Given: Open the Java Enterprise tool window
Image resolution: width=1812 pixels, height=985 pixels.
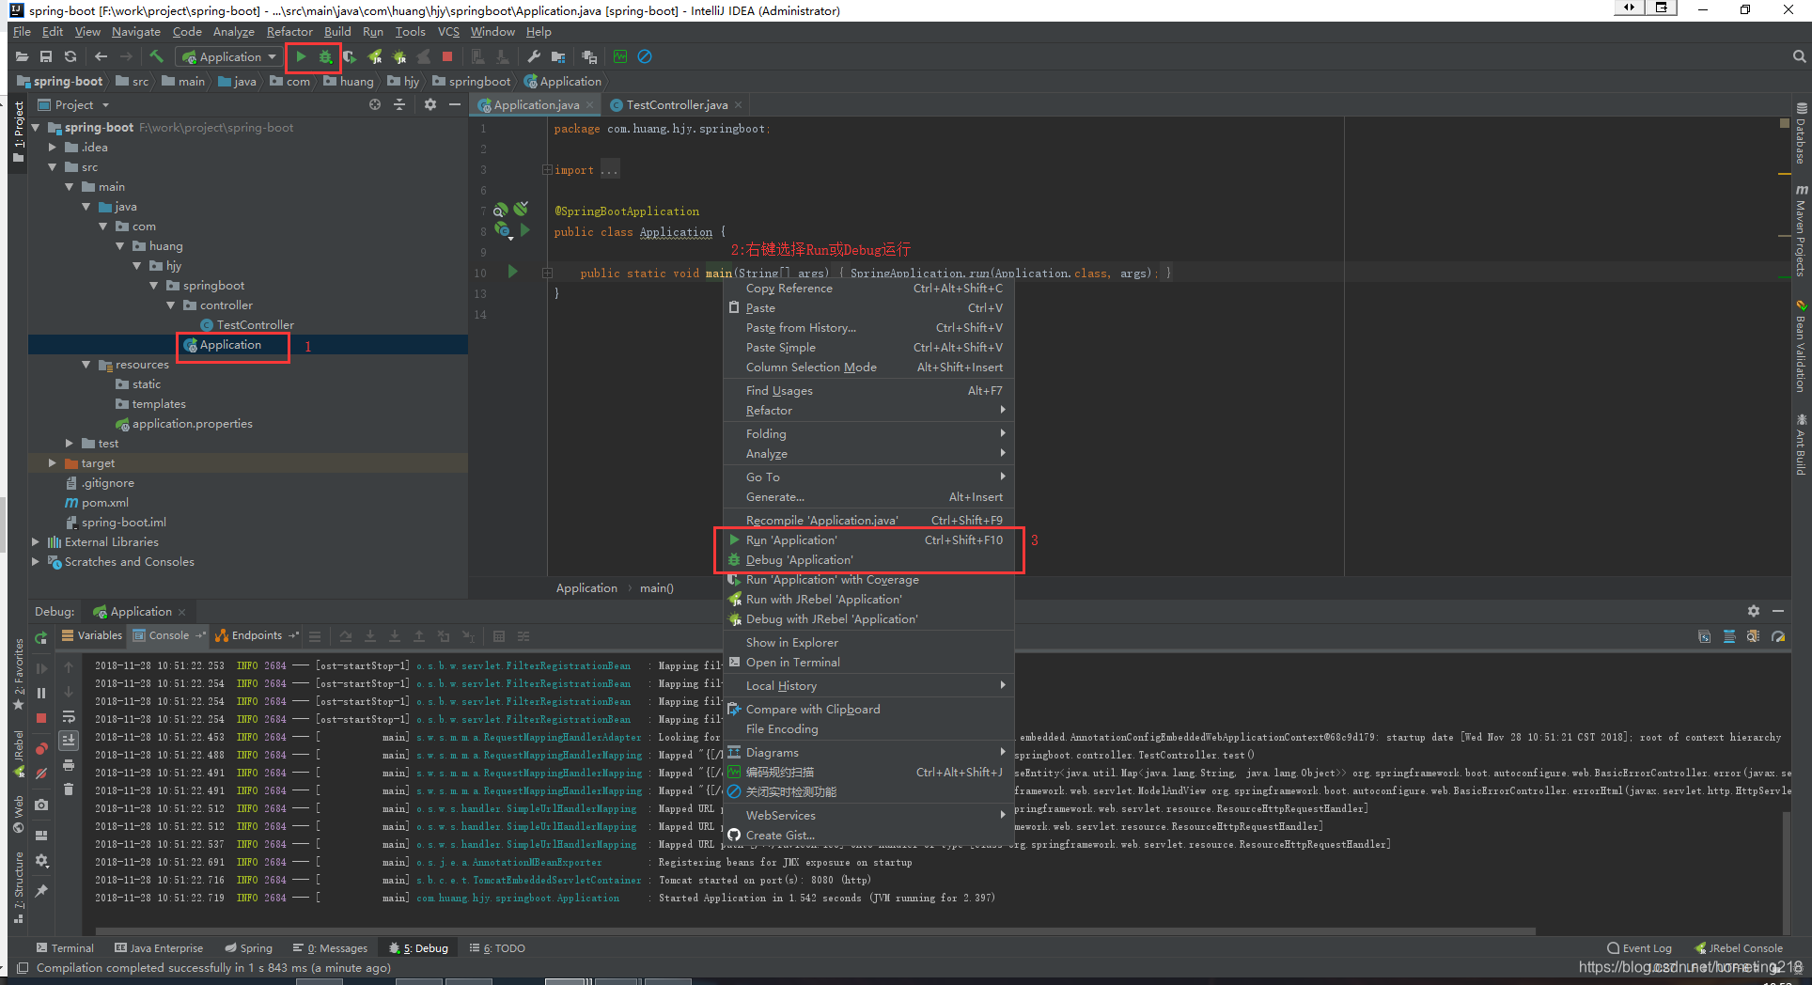Looking at the screenshot, I should (159, 948).
